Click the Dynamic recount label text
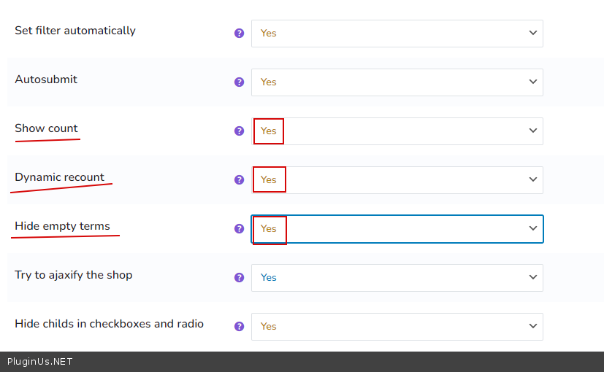 point(59,177)
